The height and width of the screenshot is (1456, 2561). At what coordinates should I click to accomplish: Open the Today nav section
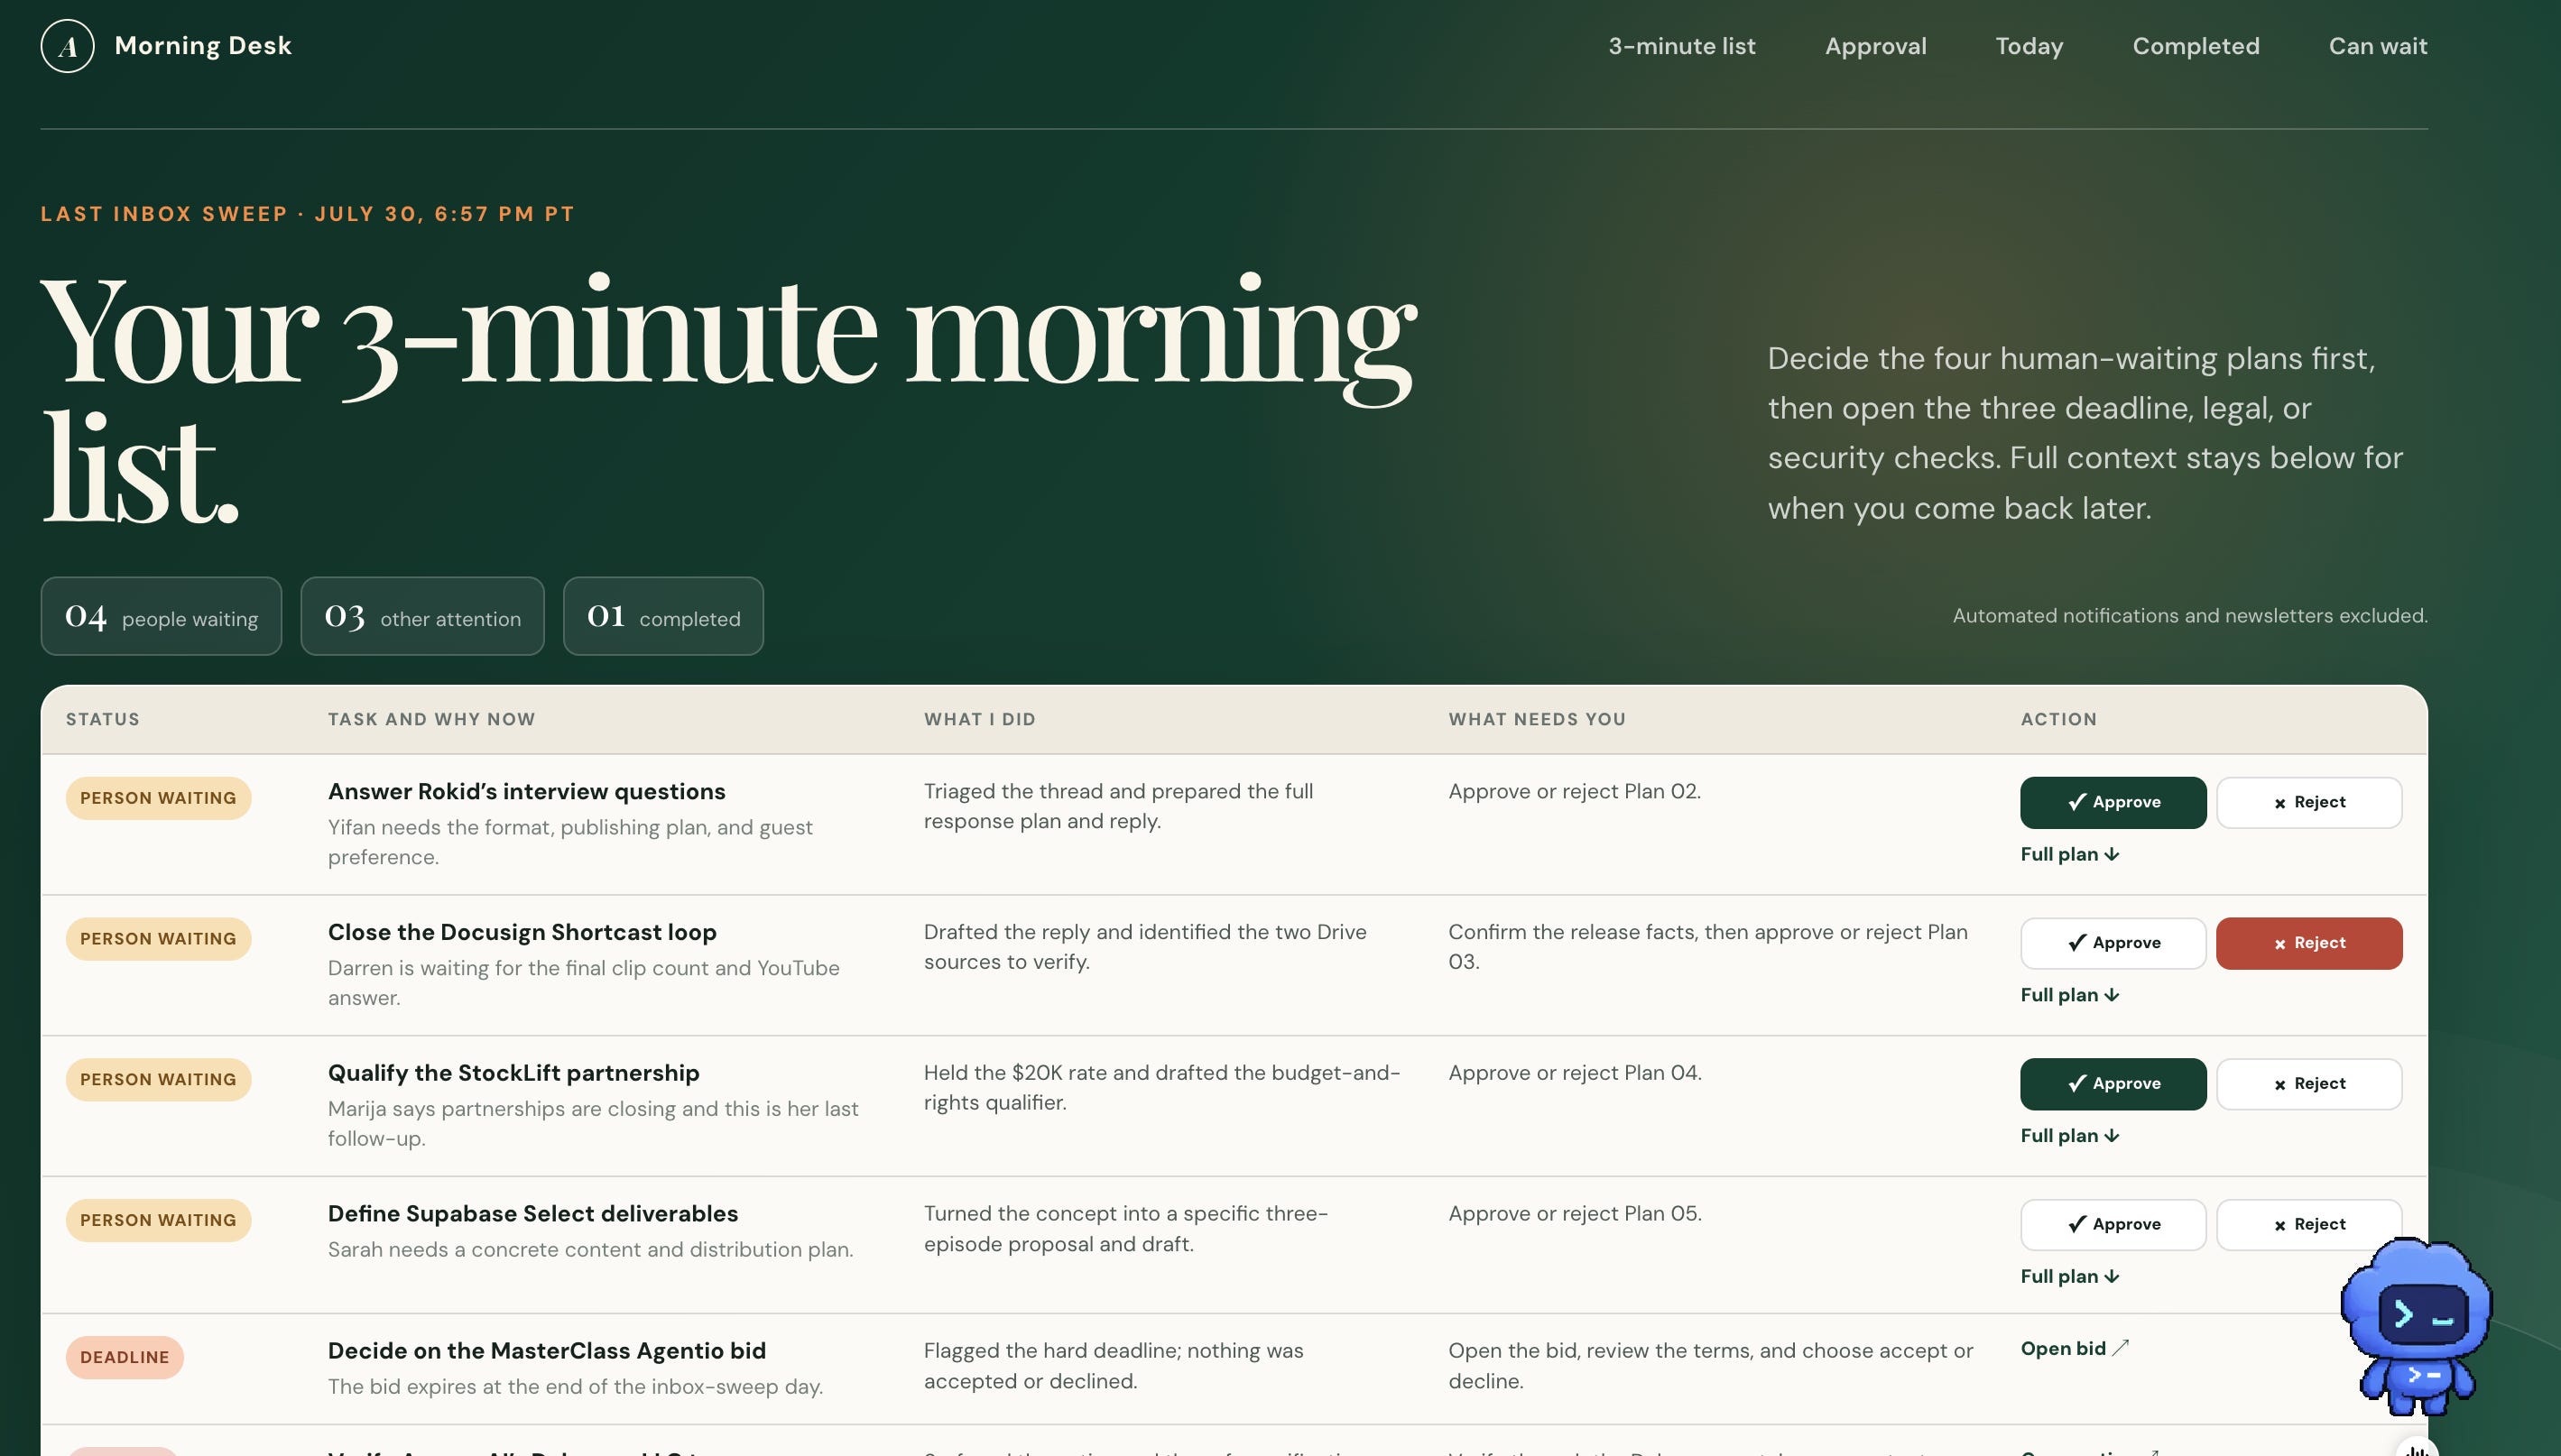2029,46
